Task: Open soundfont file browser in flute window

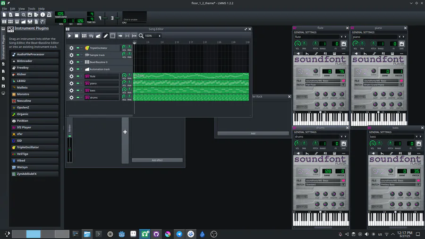Action: pyautogui.click(x=343, y=81)
